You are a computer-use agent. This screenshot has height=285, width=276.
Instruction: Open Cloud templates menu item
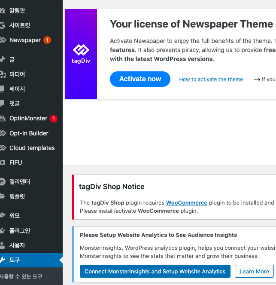point(31,148)
